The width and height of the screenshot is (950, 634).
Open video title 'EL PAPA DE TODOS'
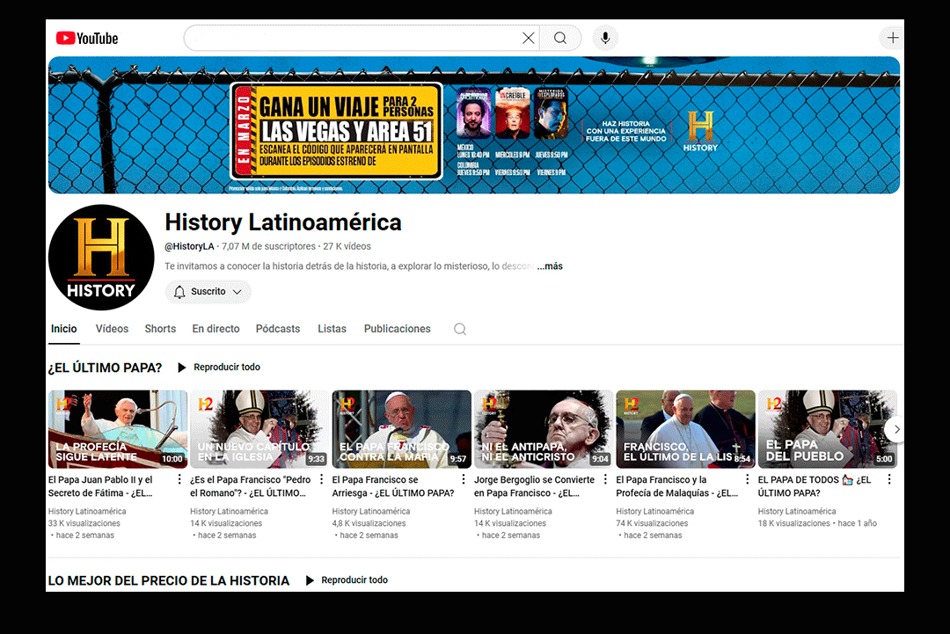815,486
